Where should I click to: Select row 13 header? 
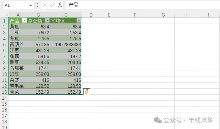point(4,92)
